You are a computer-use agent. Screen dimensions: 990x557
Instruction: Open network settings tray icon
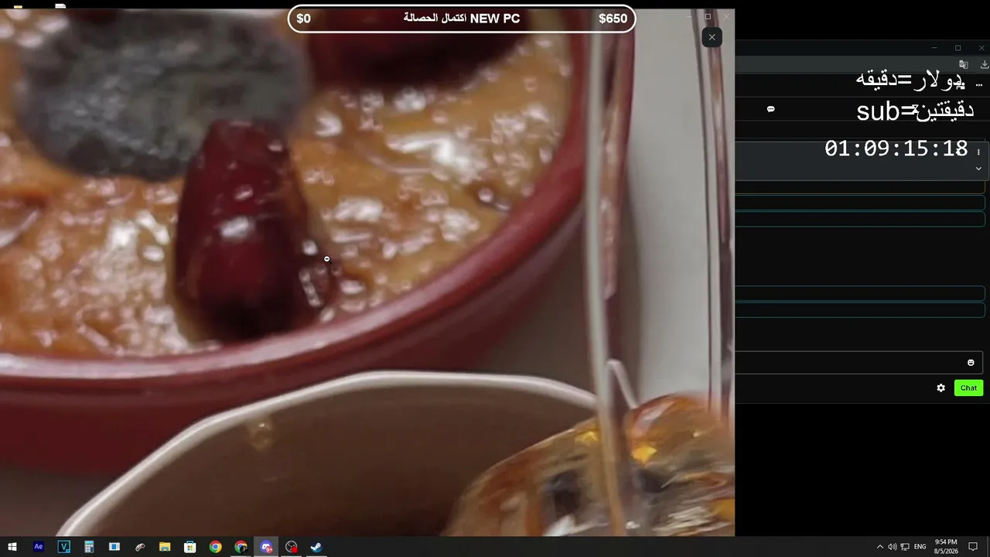[905, 547]
